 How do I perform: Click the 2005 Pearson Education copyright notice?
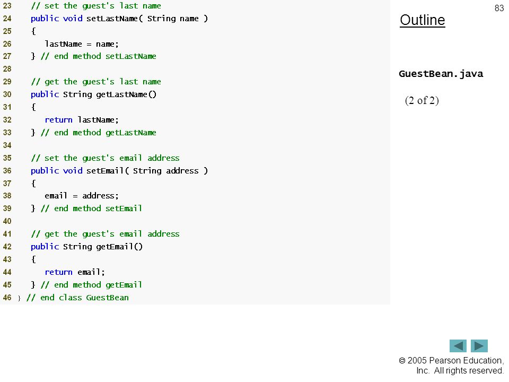451,366
